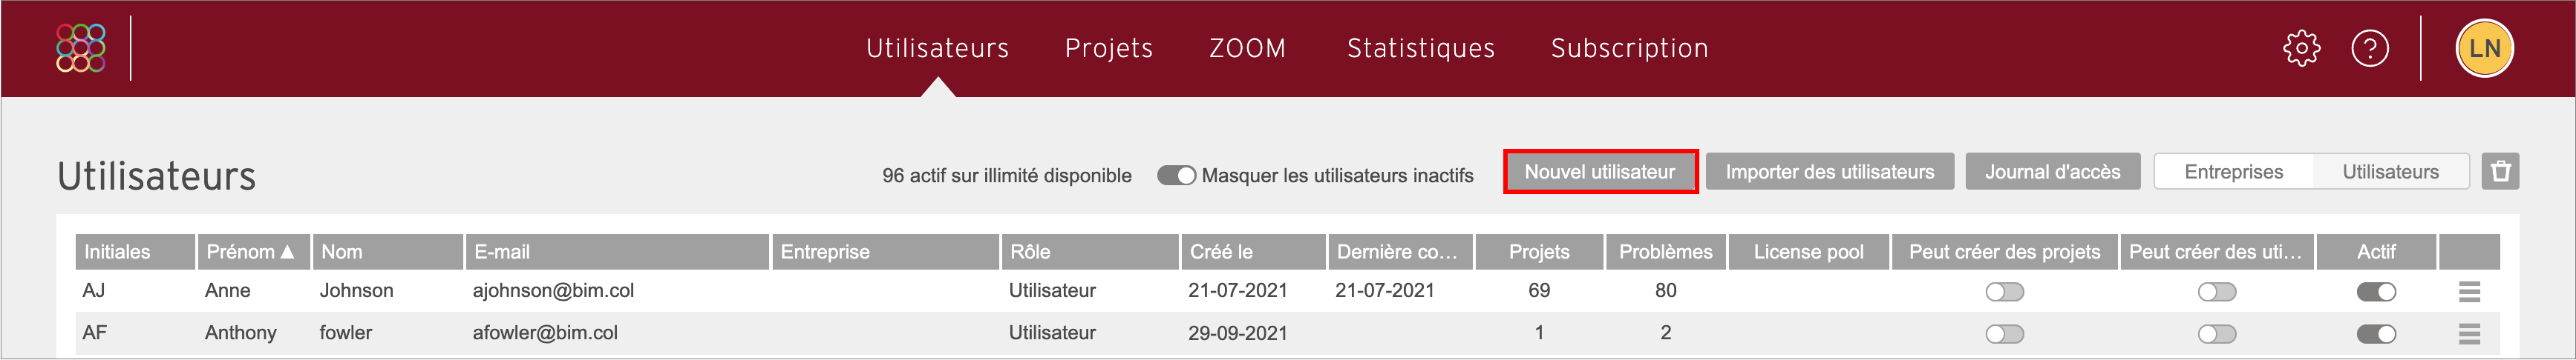Sort by Prénom column arrow
The height and width of the screenshot is (360, 2576).
[288, 253]
